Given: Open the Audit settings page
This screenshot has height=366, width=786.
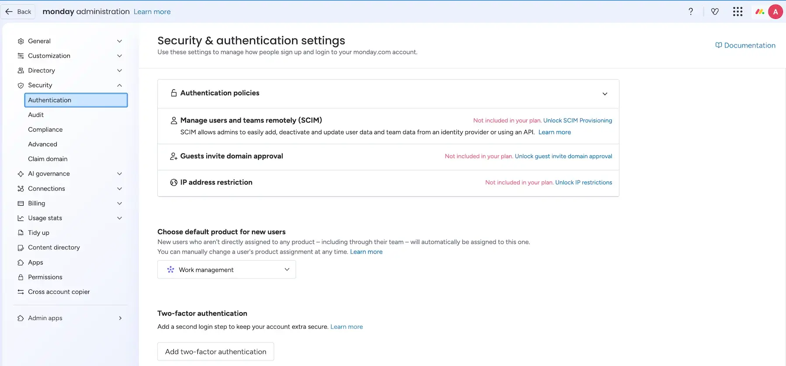Looking at the screenshot, I should point(36,115).
